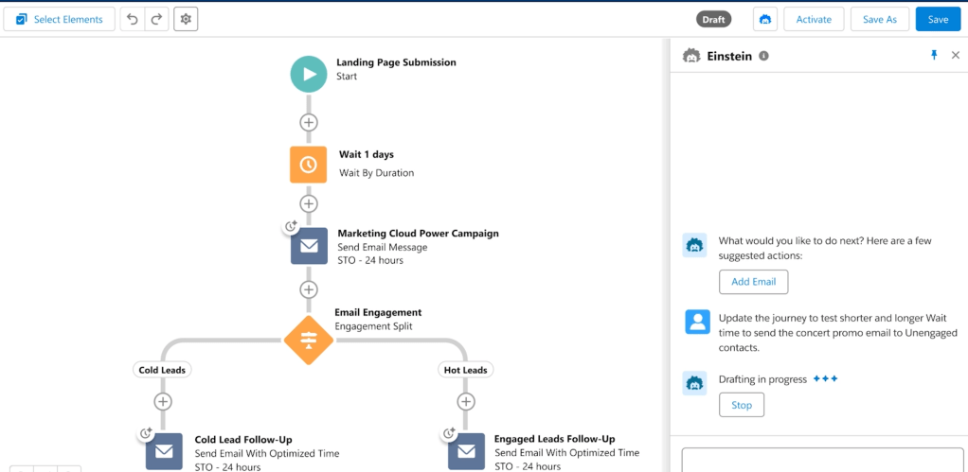The image size is (968, 472).
Task: Close the Einstein panel
Action: (955, 56)
